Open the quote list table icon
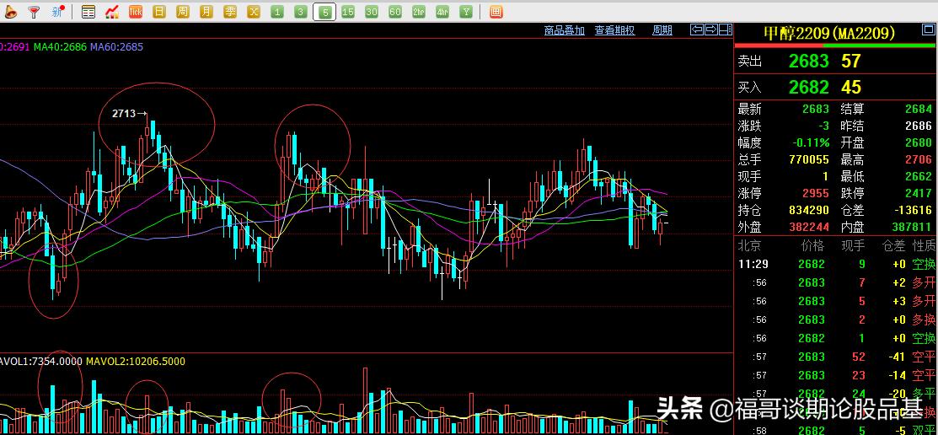 click(88, 12)
